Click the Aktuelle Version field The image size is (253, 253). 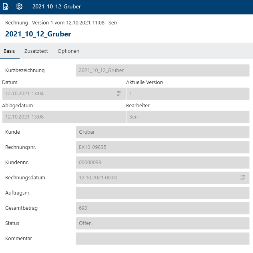(188, 94)
